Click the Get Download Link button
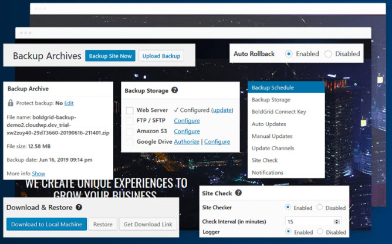Viewport: 392px width, 244px height. click(148, 224)
